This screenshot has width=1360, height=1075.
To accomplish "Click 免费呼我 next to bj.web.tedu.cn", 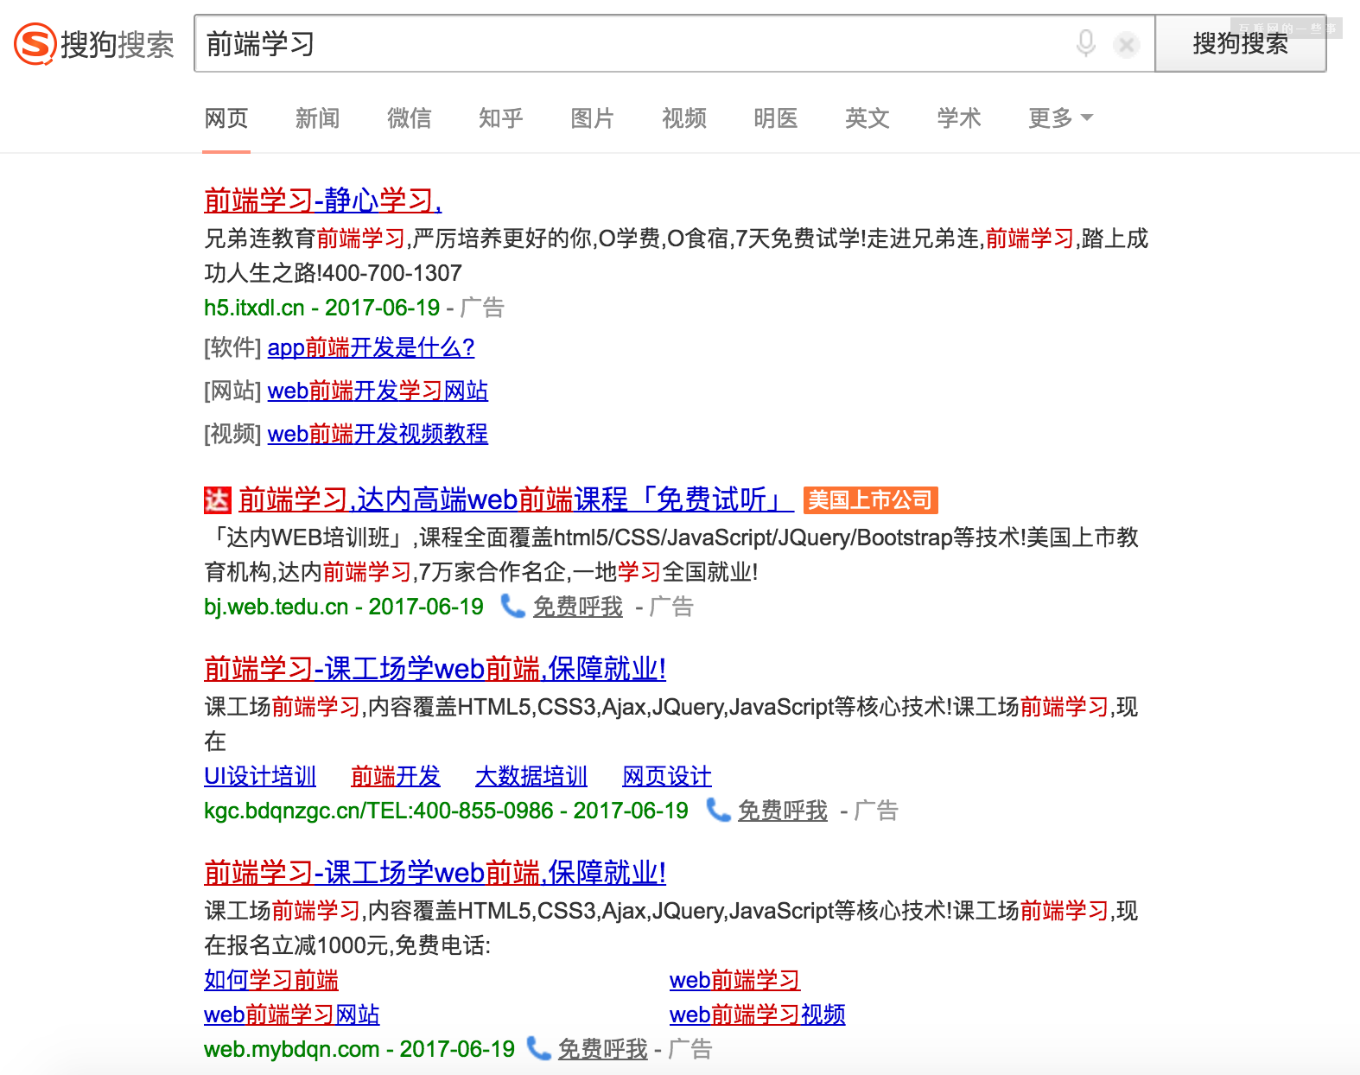I will click(x=577, y=607).
